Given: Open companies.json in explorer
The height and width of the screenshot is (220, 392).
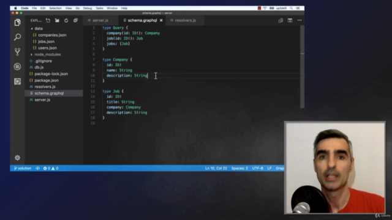Looking at the screenshot, I should [x=52, y=35].
